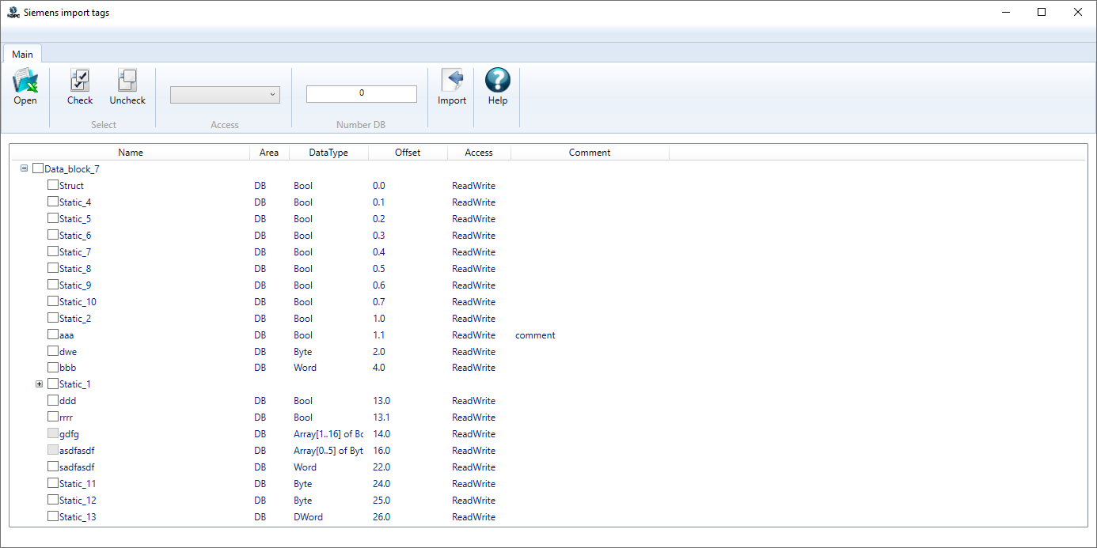This screenshot has width=1097, height=548.
Task: Click the 'comment' text in the aaa row
Action: pos(535,335)
